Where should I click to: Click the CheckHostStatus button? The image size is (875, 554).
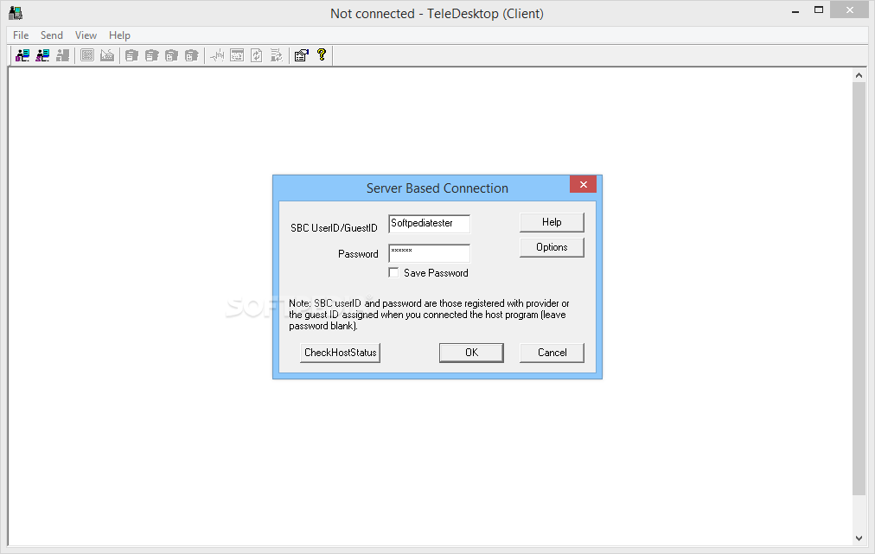(341, 353)
